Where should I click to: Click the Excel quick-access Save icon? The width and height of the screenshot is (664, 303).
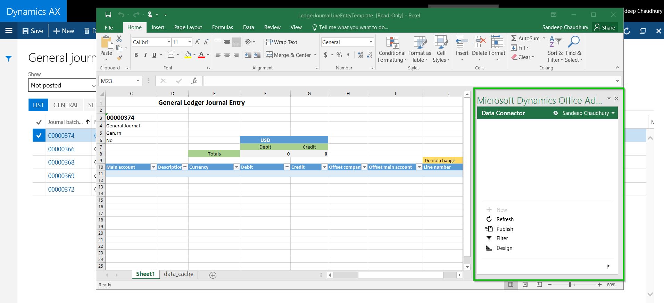[x=108, y=15]
